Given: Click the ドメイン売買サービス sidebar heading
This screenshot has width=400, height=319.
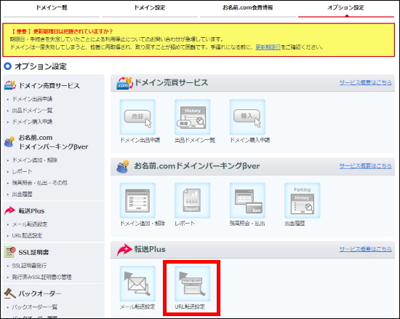Looking at the screenshot, I should [49, 85].
